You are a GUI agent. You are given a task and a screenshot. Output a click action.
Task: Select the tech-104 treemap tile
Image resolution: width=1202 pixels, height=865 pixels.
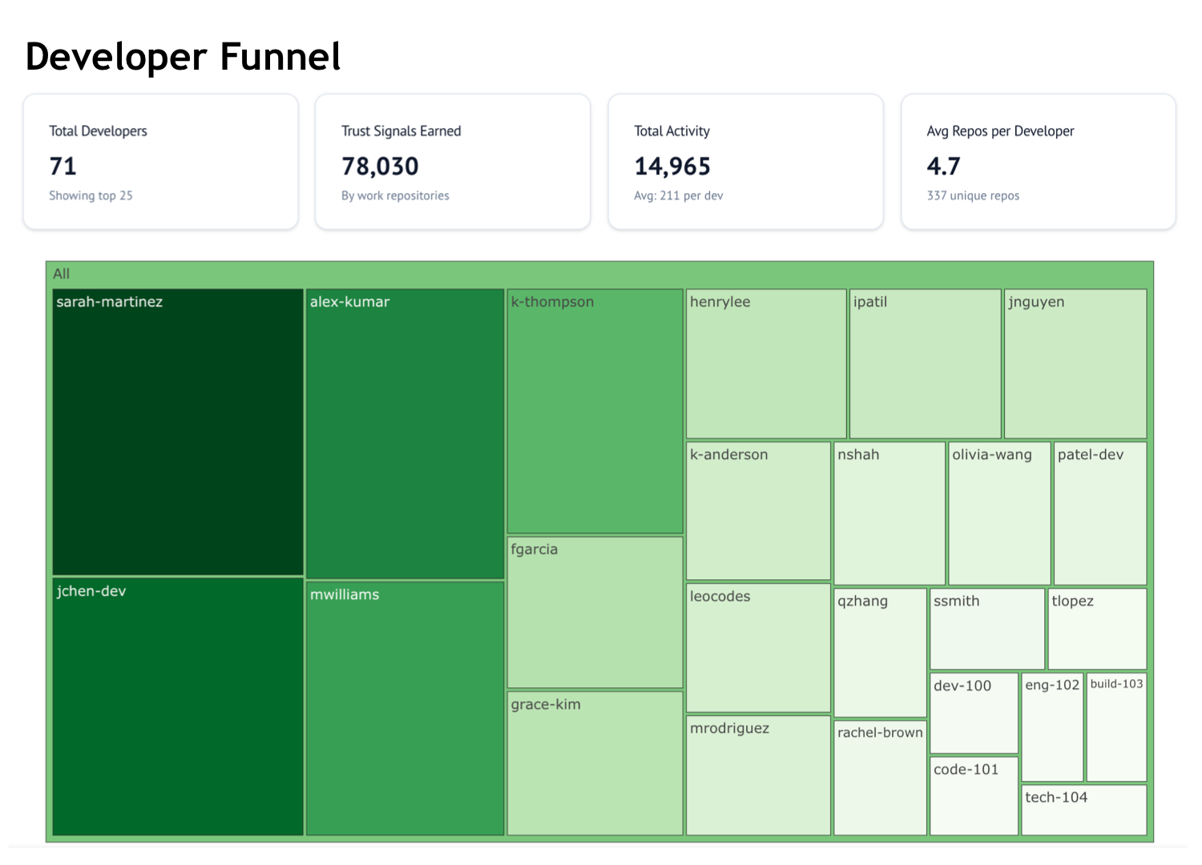[x=1084, y=810]
